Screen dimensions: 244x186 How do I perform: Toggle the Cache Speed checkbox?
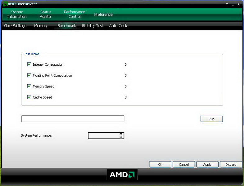[29, 97]
